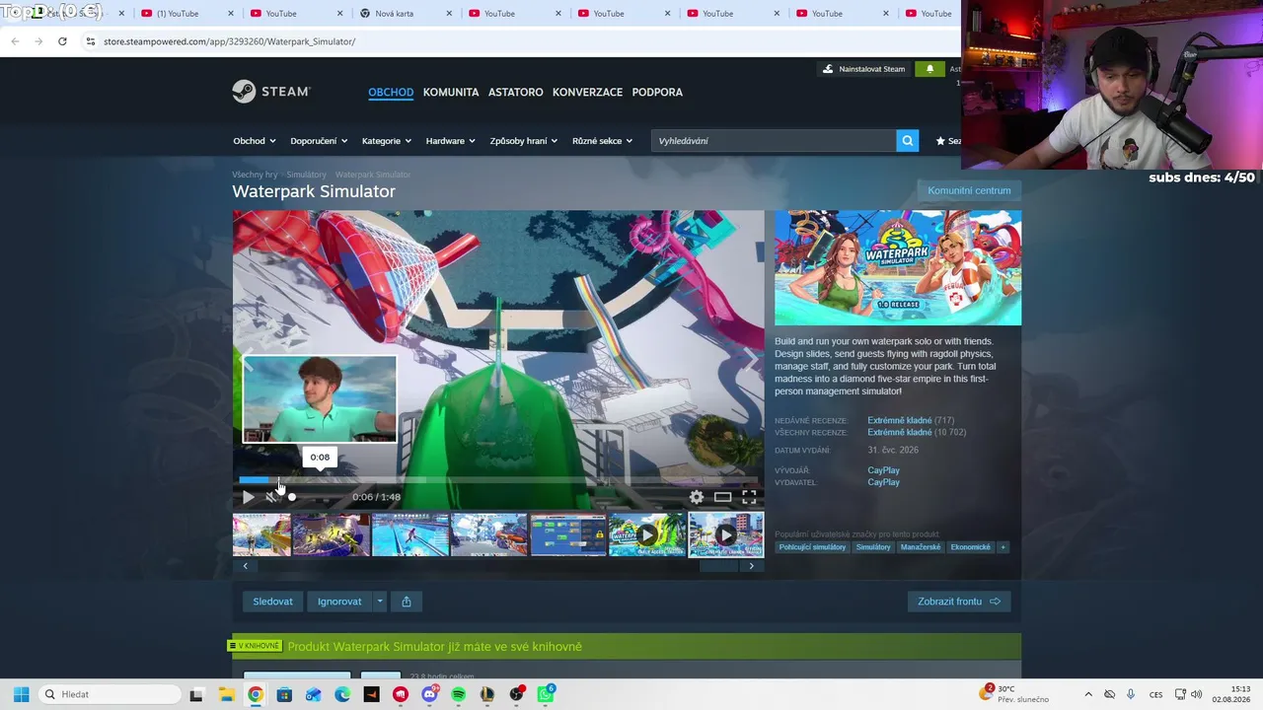This screenshot has width=1263, height=710.
Task: Open the Ekonomické tag
Action: (x=970, y=547)
